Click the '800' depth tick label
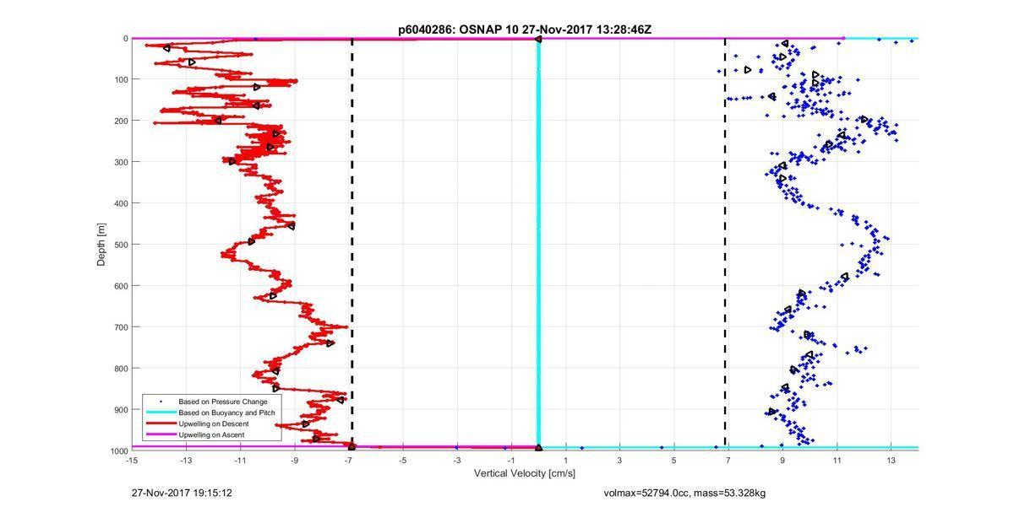The image size is (1014, 507). click(x=121, y=369)
